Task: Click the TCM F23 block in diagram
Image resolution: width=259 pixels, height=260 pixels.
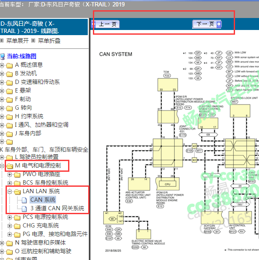Action: tap(168, 85)
